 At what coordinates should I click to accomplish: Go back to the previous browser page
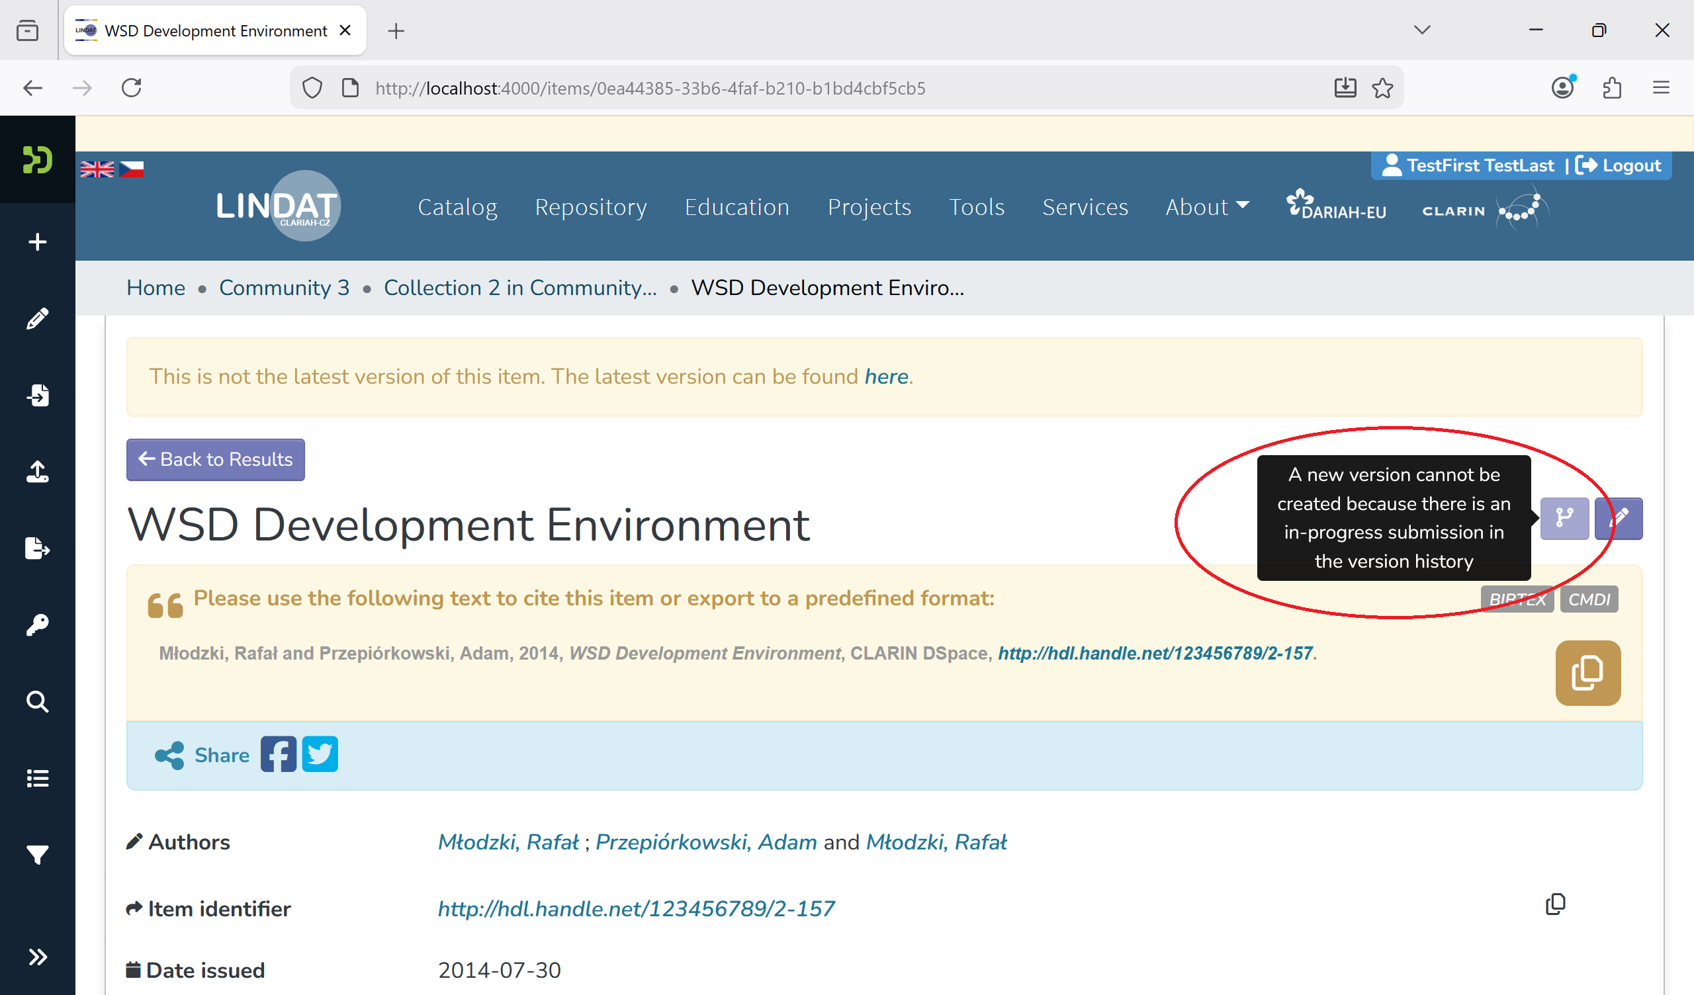(x=33, y=88)
